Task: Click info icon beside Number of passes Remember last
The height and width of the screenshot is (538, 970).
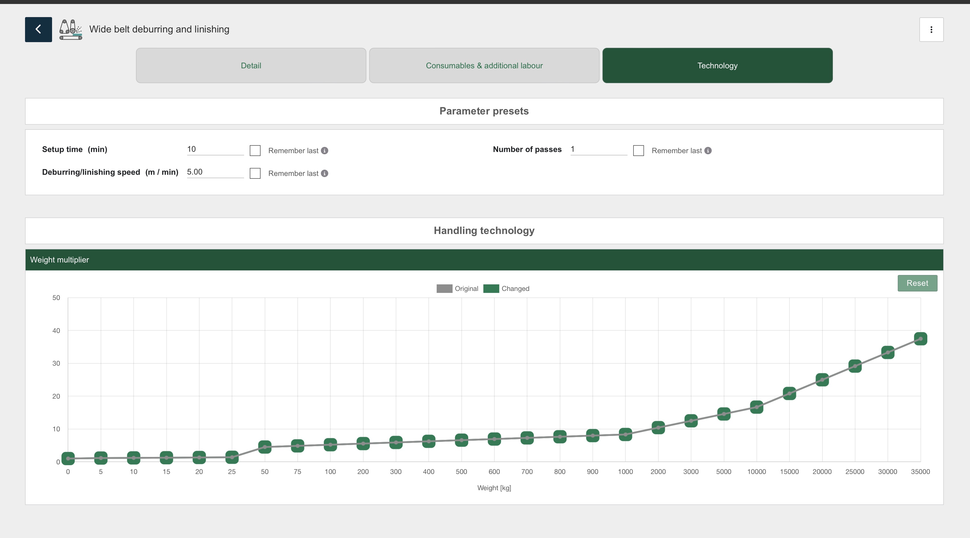Action: point(708,151)
